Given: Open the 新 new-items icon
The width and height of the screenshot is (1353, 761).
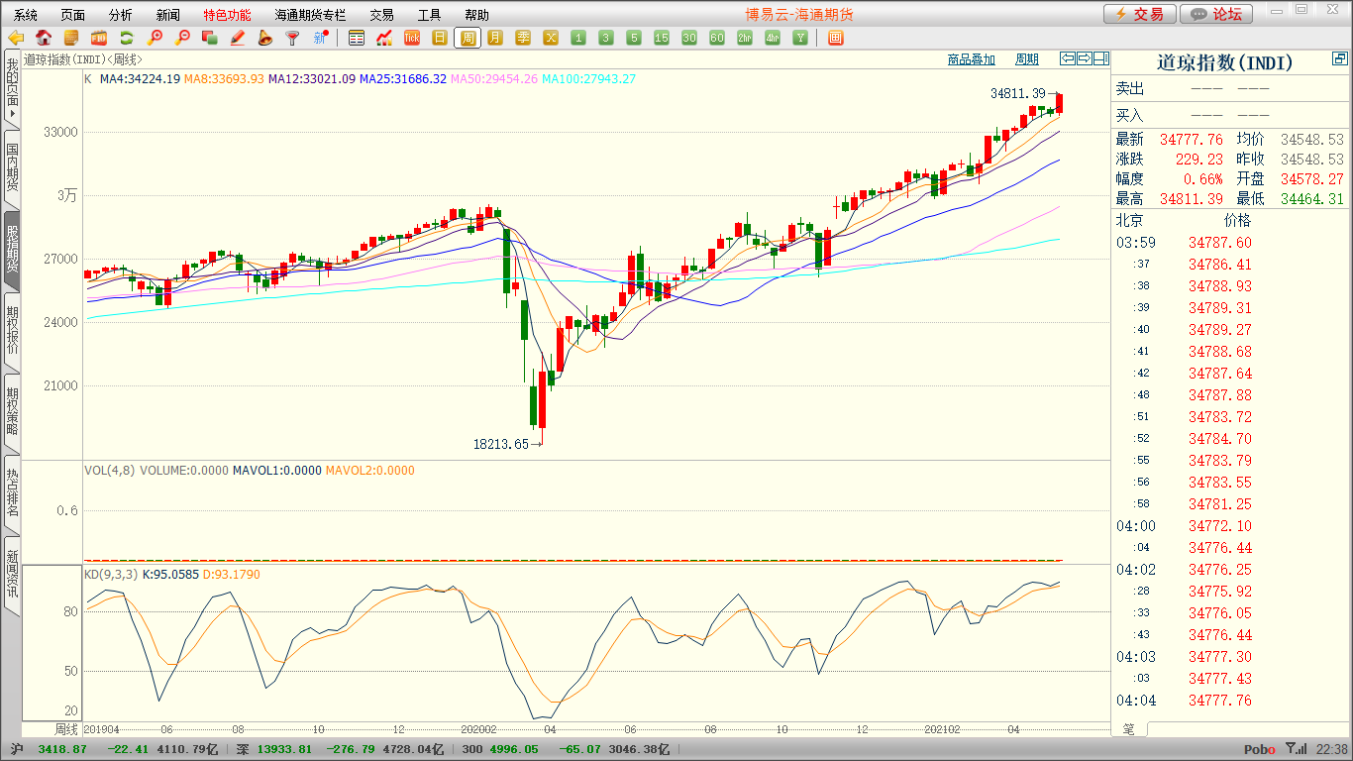Looking at the screenshot, I should click(320, 38).
